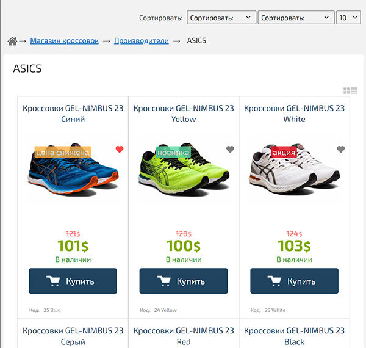Click the 'цена снижена' orange badge
Viewport: 366px width, 348px height.
pos(63,152)
